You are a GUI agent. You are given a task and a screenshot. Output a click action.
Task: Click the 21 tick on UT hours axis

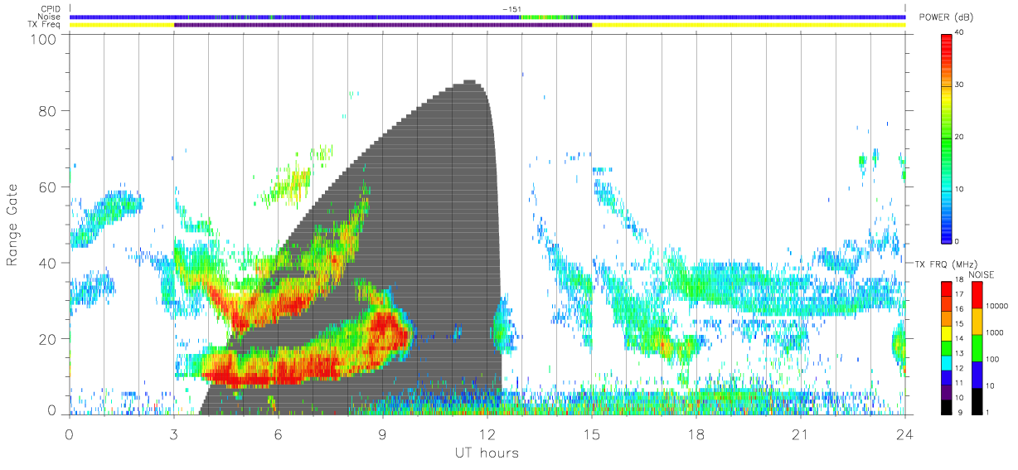[800, 434]
